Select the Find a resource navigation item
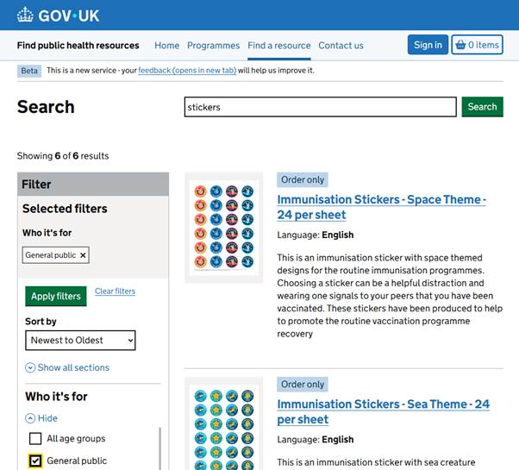The image size is (519, 470). click(278, 46)
